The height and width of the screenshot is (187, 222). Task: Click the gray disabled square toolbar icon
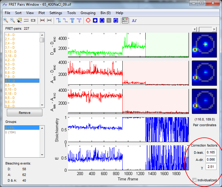pos(109,21)
